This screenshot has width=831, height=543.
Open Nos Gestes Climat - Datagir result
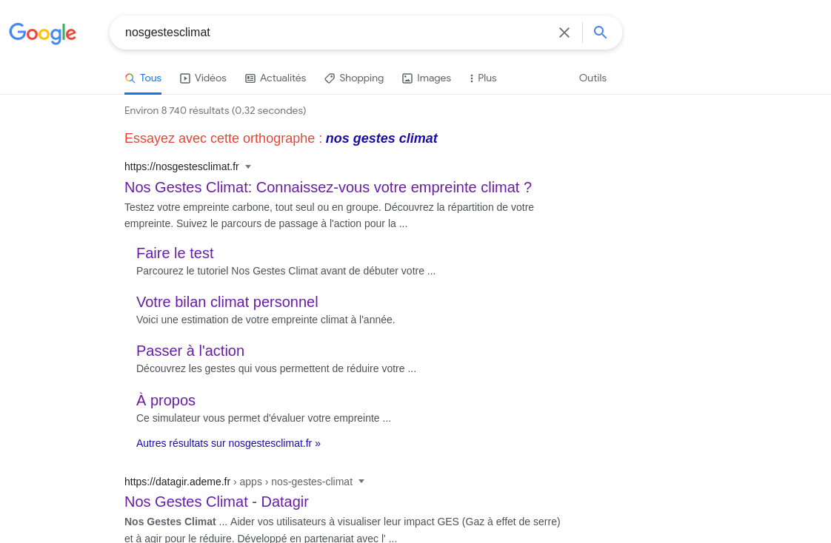[216, 502]
